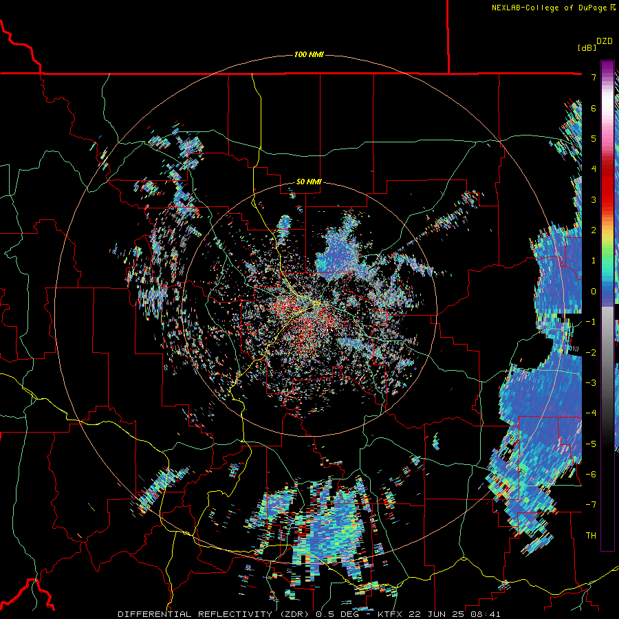Click the 'DZD' legend title

coord(605,41)
